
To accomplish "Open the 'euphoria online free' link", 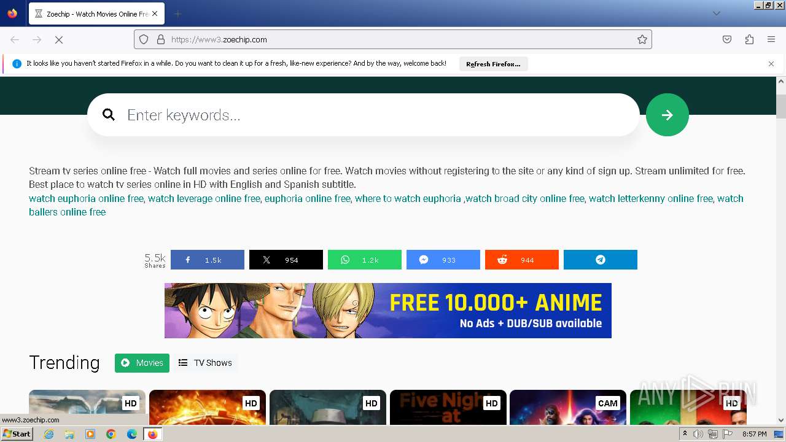I will tap(308, 198).
